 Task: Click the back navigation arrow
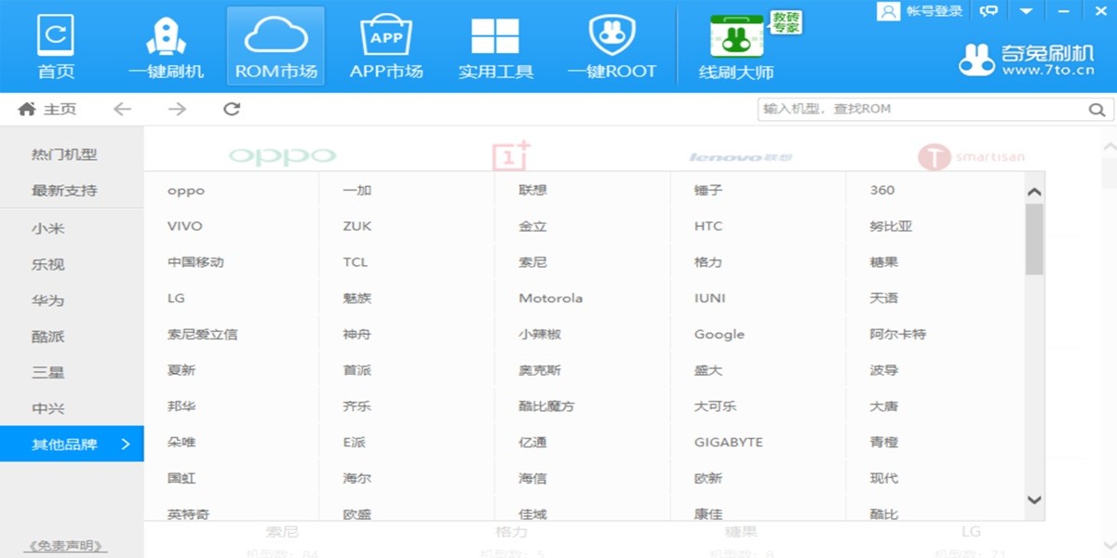(x=122, y=109)
